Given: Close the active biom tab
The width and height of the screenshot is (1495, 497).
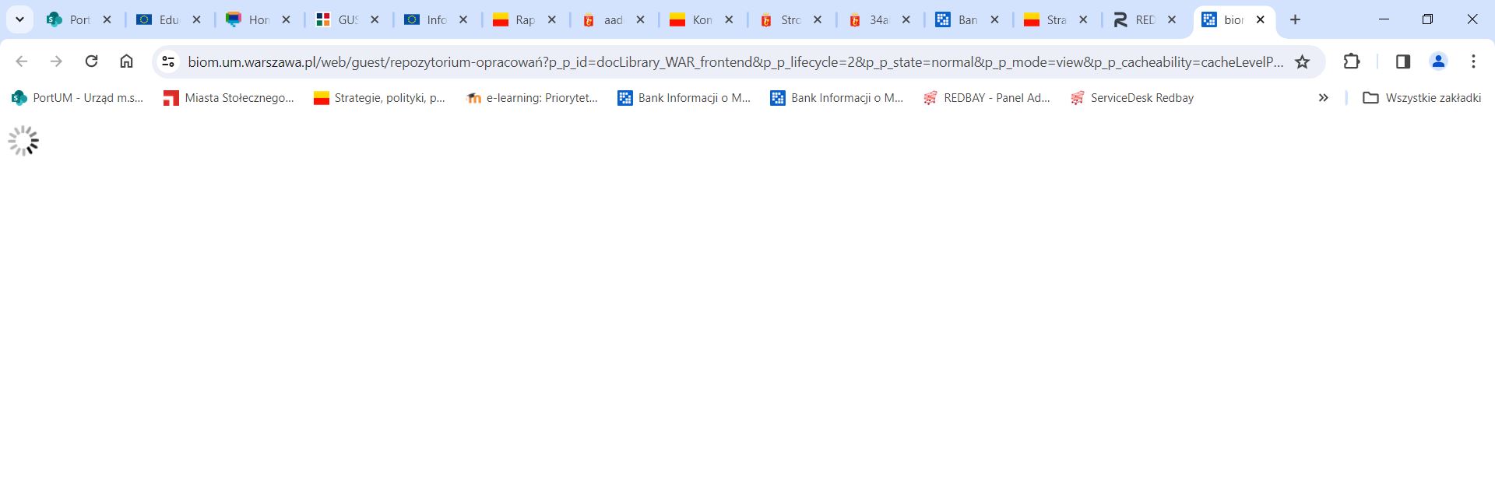Looking at the screenshot, I should coord(1260,20).
